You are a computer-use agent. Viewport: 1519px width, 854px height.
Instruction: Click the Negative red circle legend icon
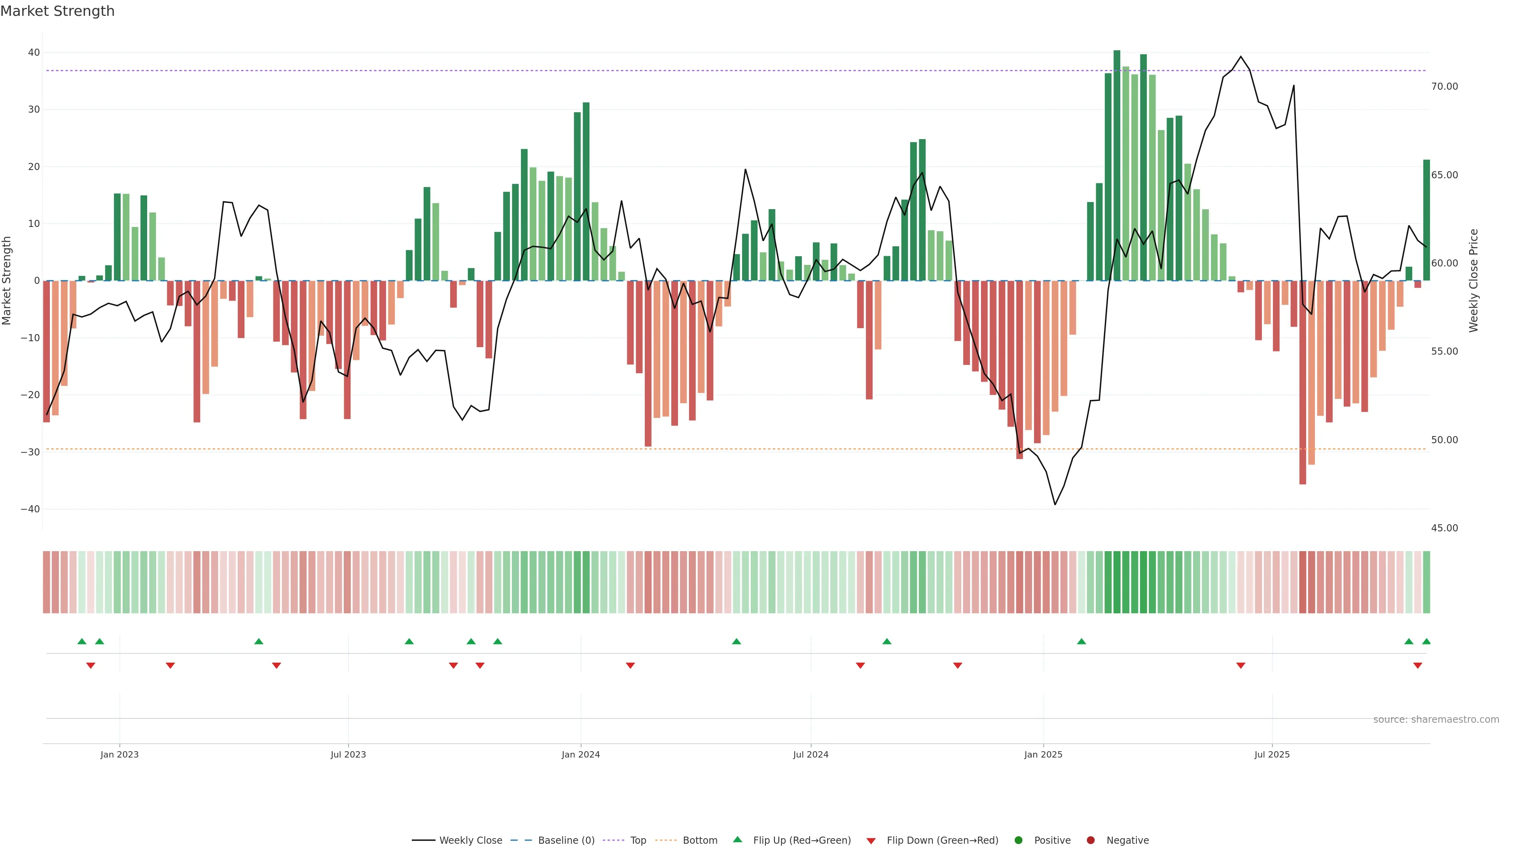pyautogui.click(x=1090, y=841)
